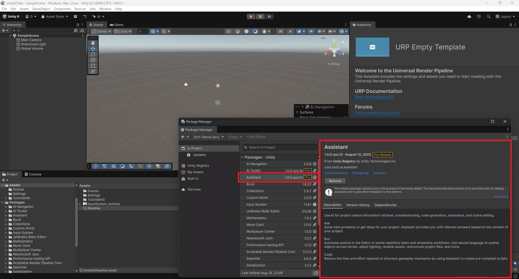Open Sort: Name (asc) dropdown
Viewport: 519px width, 279px height.
208,137
